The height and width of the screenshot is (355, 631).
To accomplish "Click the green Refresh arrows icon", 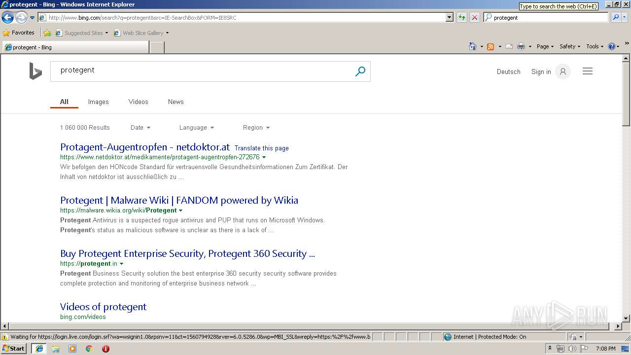I will [461, 17].
